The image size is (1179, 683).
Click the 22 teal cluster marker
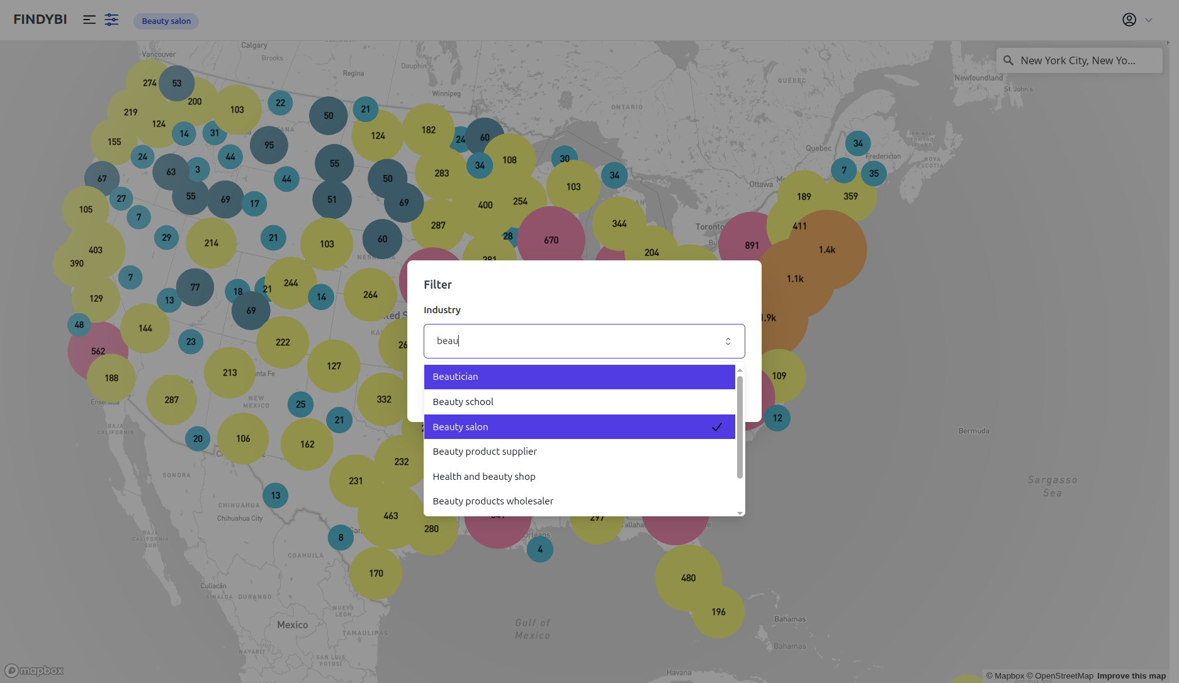tap(280, 103)
